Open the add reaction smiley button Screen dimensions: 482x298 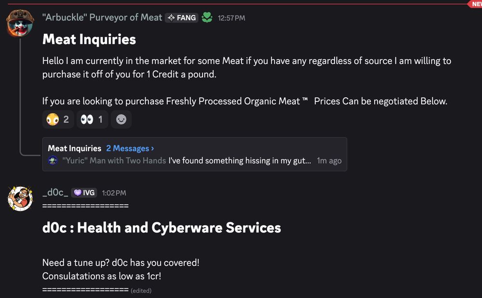(x=121, y=119)
